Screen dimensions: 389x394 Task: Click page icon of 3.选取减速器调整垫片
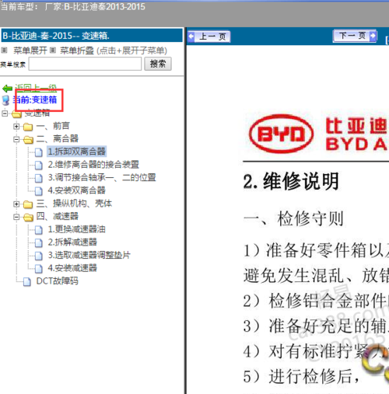pos(39,256)
